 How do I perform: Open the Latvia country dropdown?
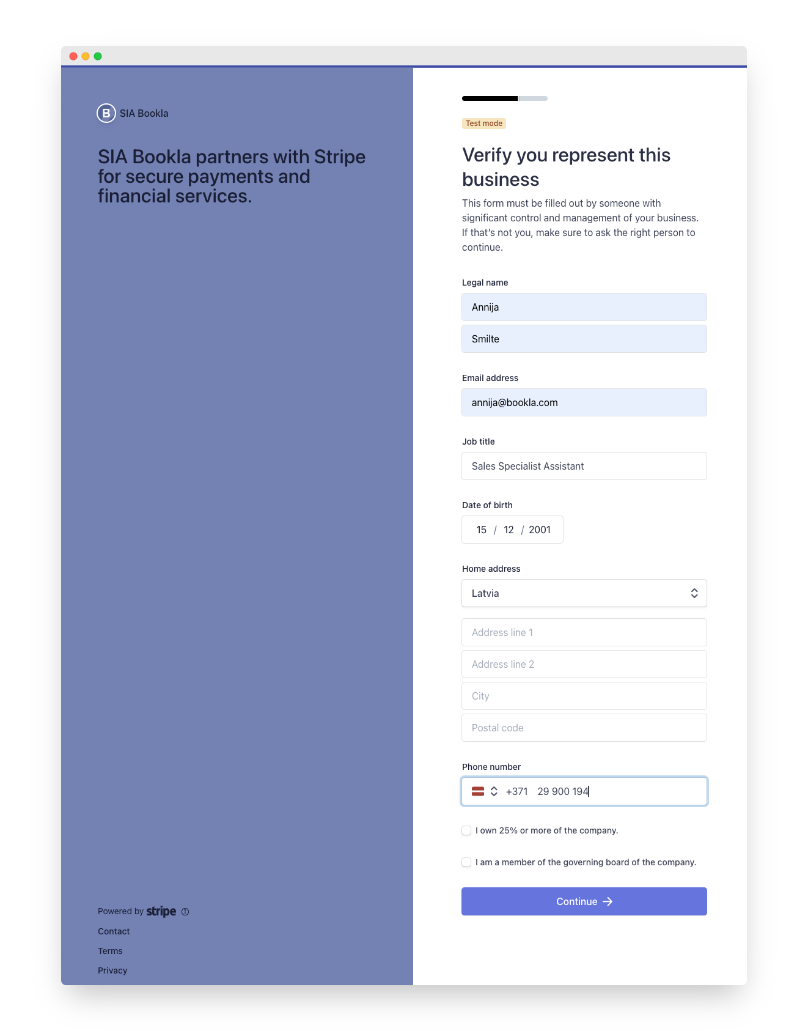(x=584, y=593)
